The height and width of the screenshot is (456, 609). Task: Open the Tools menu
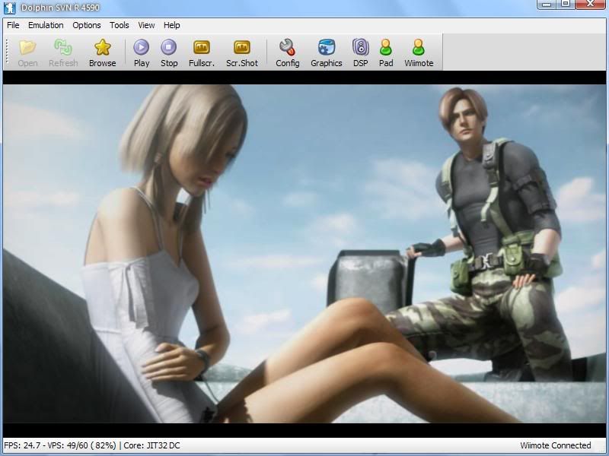coord(120,25)
